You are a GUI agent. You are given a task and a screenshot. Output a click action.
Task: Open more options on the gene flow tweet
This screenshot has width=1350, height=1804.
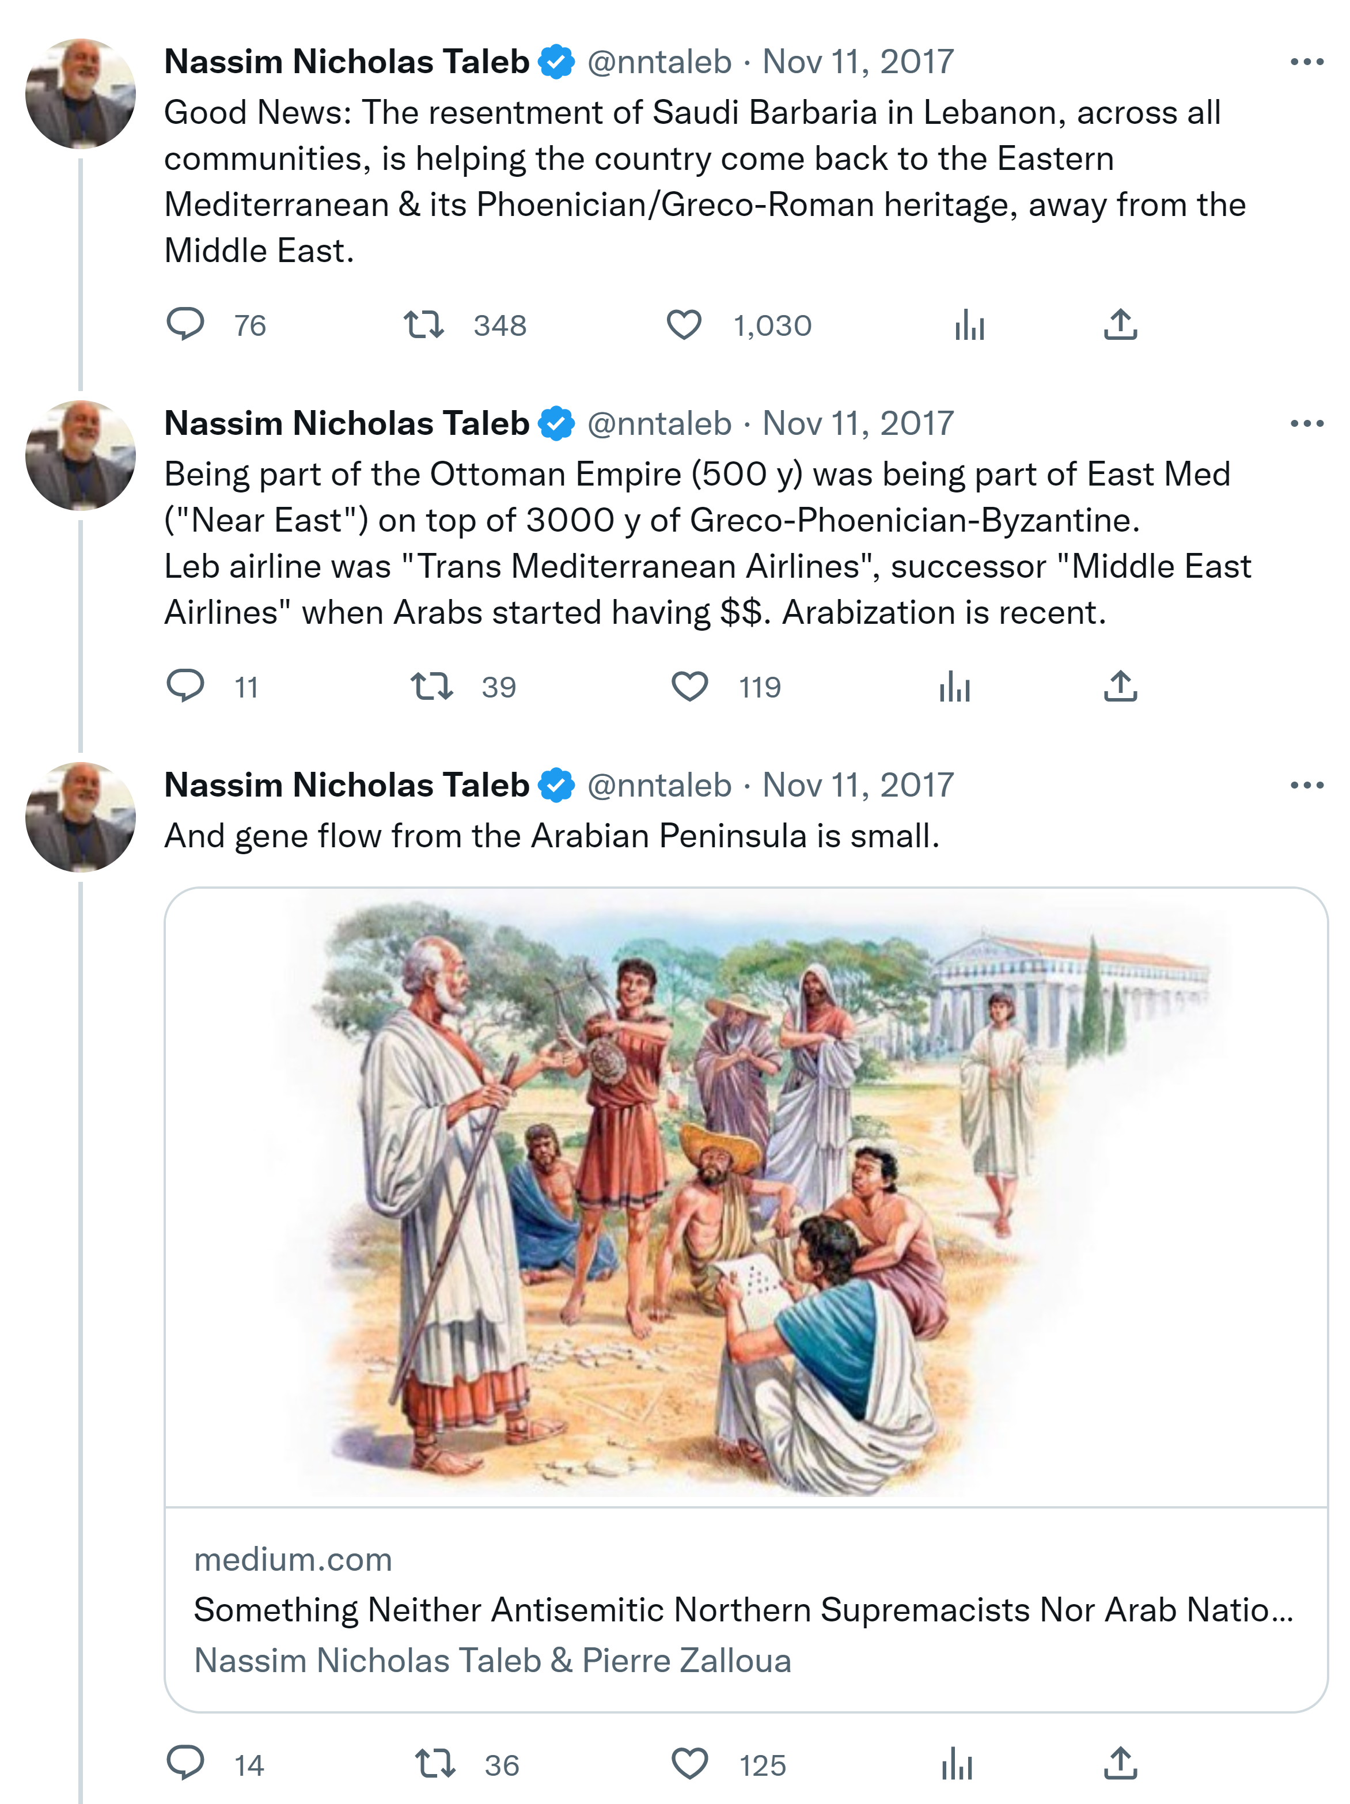pyautogui.click(x=1306, y=786)
